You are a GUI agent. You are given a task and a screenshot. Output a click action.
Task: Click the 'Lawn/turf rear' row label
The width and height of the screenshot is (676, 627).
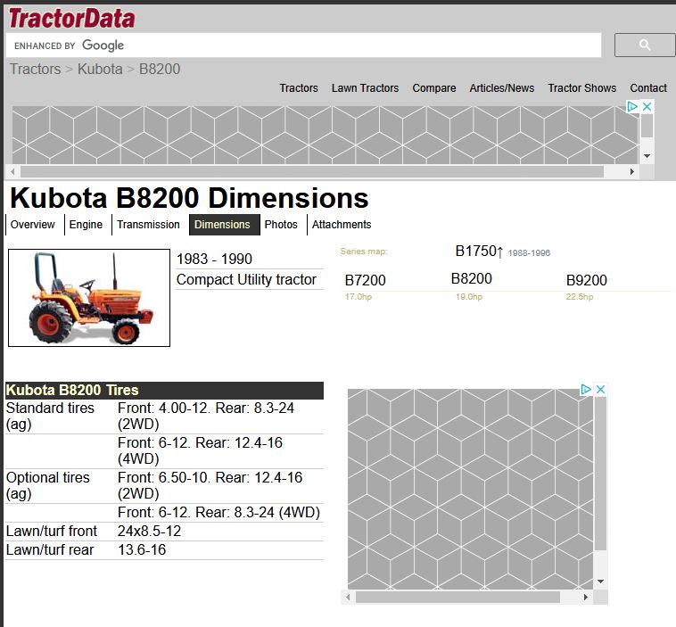pyautogui.click(x=50, y=549)
